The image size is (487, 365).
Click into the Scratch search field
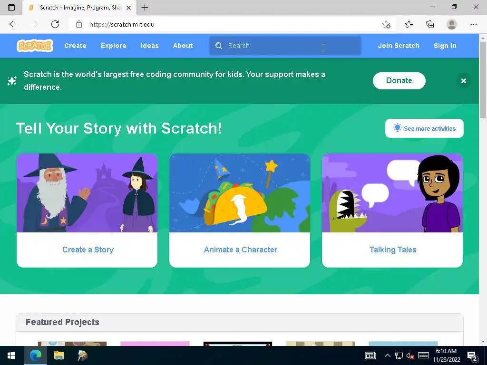285,46
